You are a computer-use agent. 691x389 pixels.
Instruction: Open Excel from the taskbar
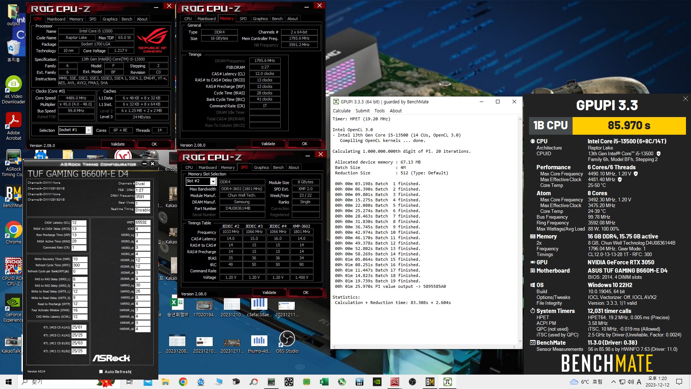coord(324,382)
